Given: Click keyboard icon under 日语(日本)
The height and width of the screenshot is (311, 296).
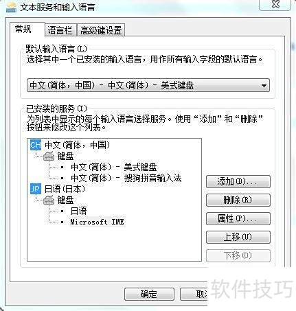Looking at the screenshot, I should 49,200.
